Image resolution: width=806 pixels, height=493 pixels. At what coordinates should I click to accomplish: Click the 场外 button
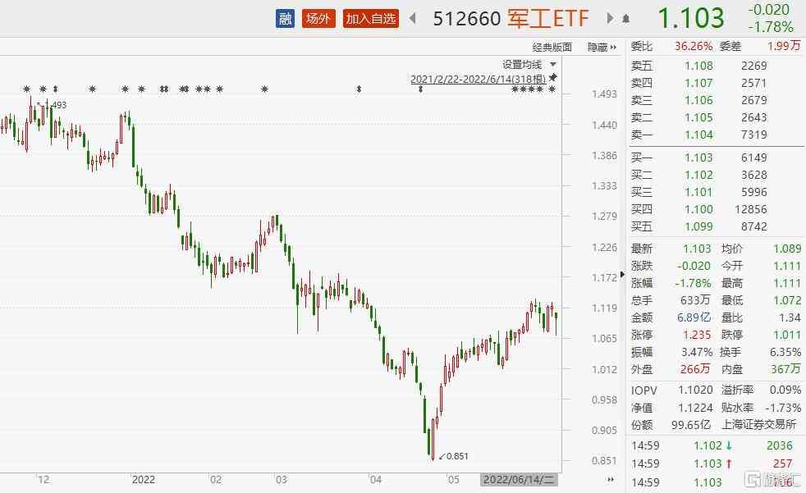point(318,18)
